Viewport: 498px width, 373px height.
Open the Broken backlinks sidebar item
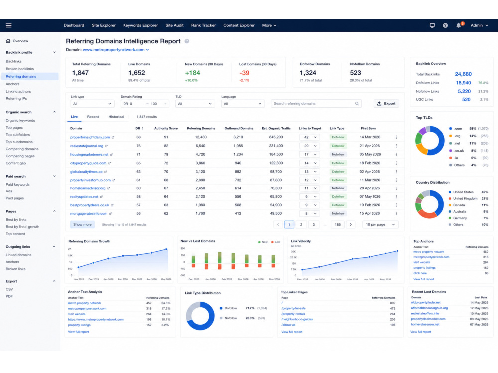[20, 69]
